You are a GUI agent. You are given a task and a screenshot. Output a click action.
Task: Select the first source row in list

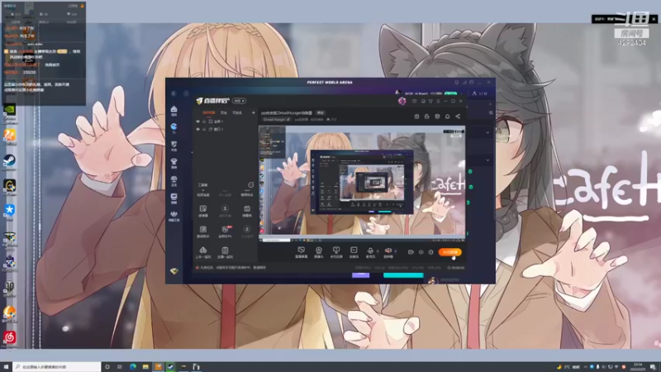click(x=225, y=122)
